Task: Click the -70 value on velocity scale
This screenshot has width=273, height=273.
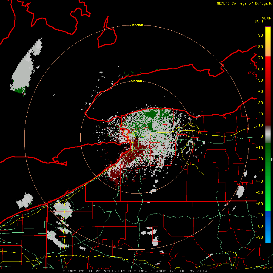Action: (259, 215)
